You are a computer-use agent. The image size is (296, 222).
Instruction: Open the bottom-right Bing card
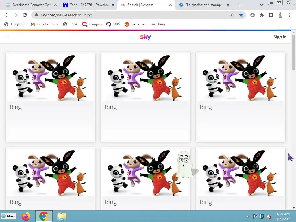coord(241,179)
